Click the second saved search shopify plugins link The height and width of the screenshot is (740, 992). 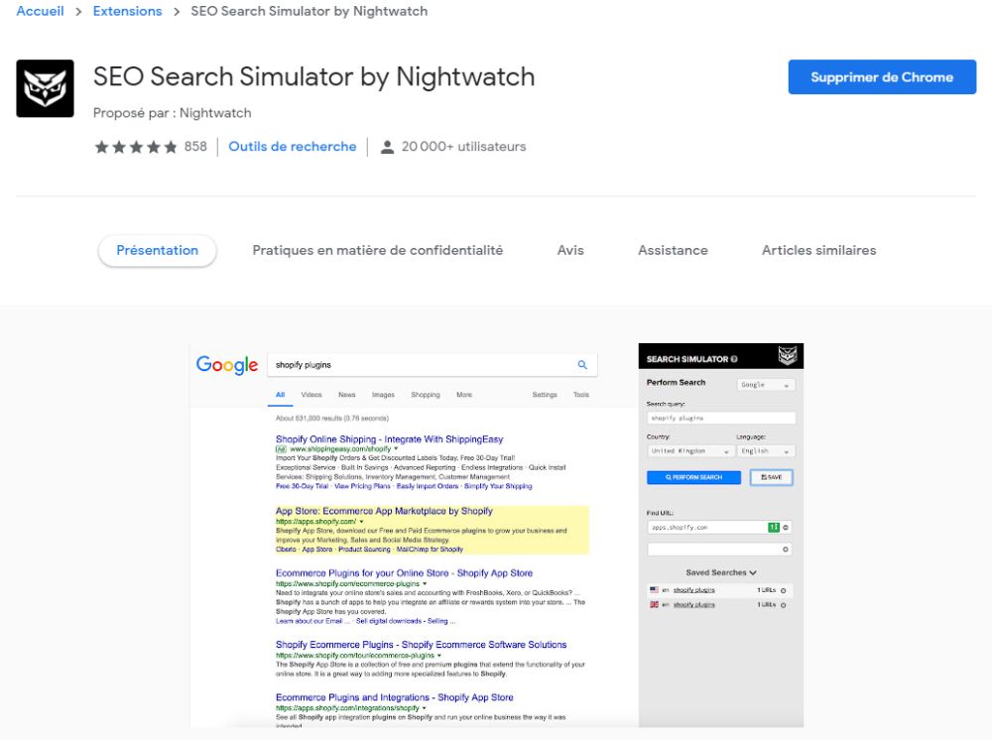coord(693,605)
